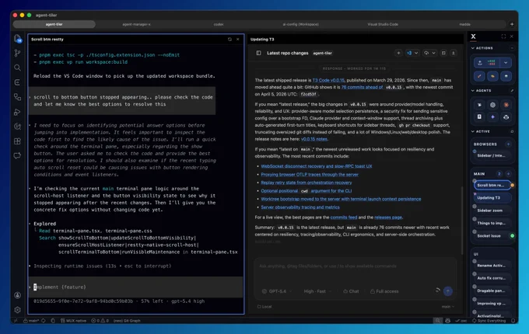529x334 pixels.
Task: Open the T3 Code v0.0.15 link
Action: coord(328,80)
